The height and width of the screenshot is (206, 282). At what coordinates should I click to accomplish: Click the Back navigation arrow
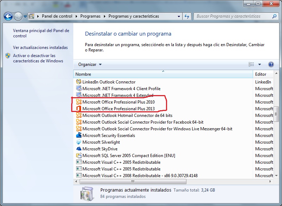(x=8, y=16)
